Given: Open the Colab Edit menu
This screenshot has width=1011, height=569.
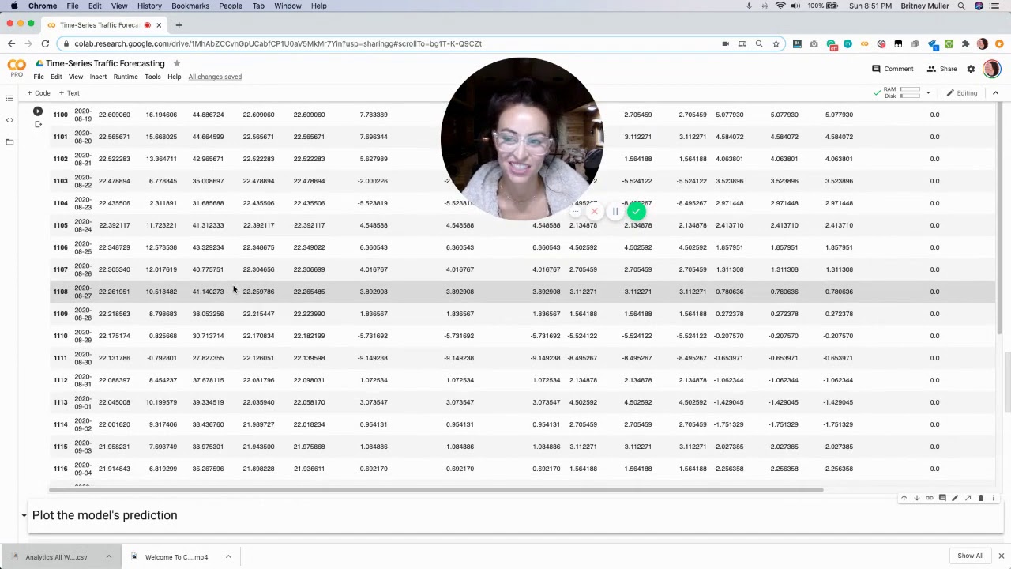Looking at the screenshot, I should click(56, 77).
